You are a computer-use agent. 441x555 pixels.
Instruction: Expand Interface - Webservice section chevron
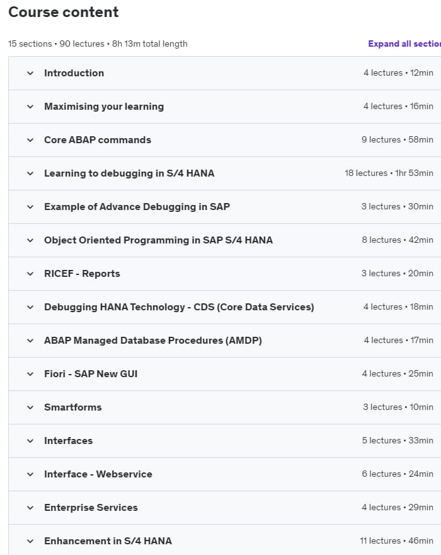pos(30,474)
